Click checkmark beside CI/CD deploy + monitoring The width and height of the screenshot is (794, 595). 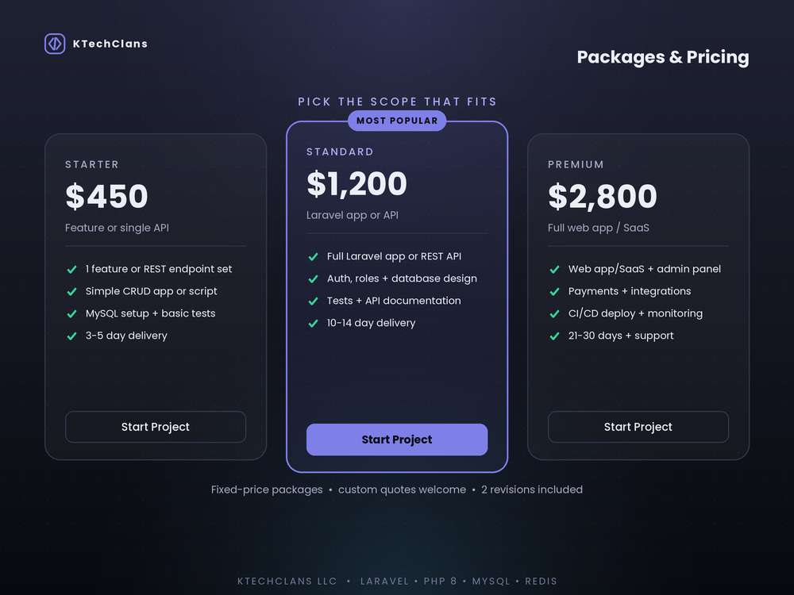coord(554,313)
